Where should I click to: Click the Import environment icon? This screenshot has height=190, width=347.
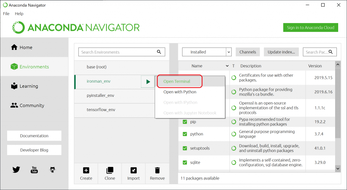pos(134,170)
